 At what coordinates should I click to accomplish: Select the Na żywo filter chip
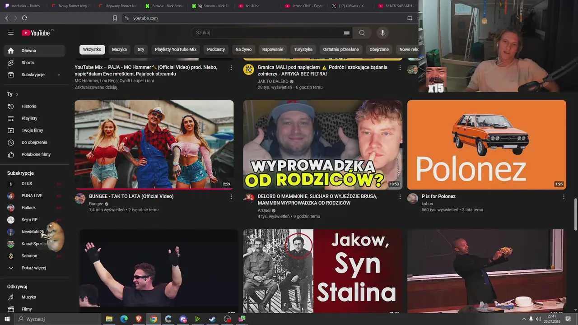(x=243, y=50)
